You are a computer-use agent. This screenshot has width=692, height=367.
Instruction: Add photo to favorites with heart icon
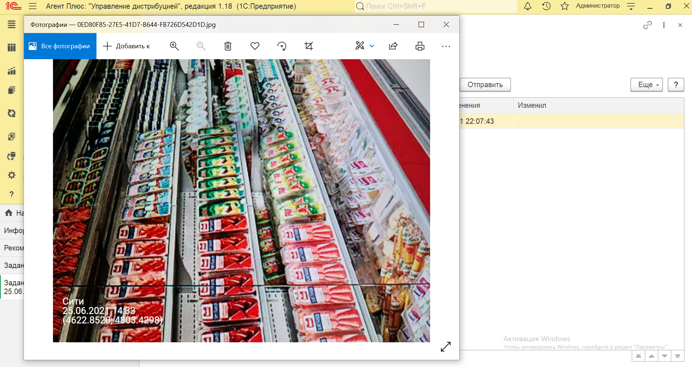255,46
